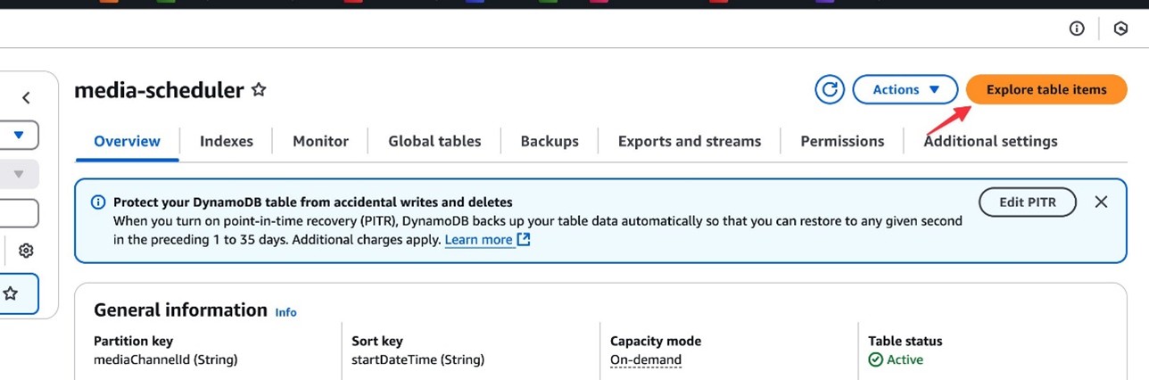This screenshot has height=380, width=1149.
Task: Dismiss the PITR protection banner
Action: coord(1101,202)
